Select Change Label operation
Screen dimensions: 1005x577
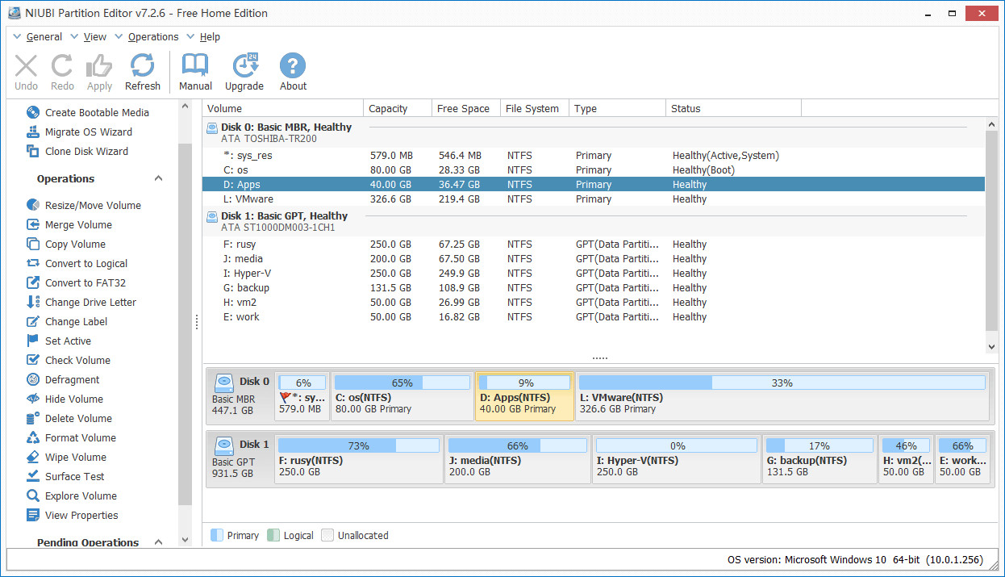pos(67,321)
